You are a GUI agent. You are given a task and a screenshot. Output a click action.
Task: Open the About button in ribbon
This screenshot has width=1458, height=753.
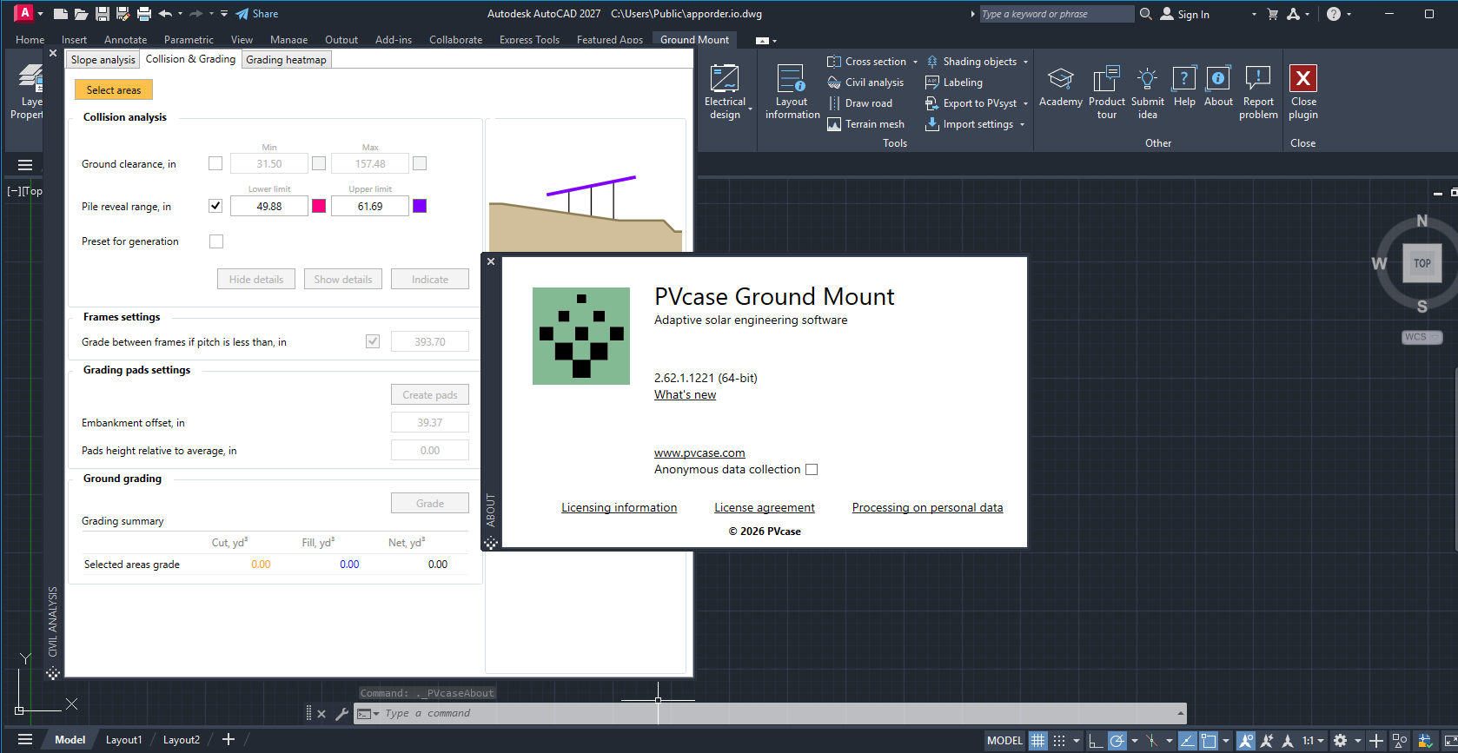(x=1218, y=87)
